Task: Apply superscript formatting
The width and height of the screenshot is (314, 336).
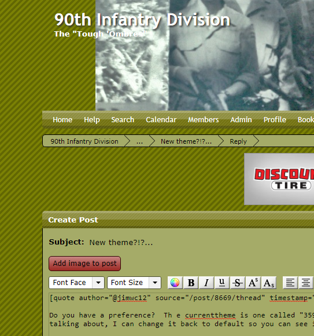Action: pyautogui.click(x=253, y=283)
